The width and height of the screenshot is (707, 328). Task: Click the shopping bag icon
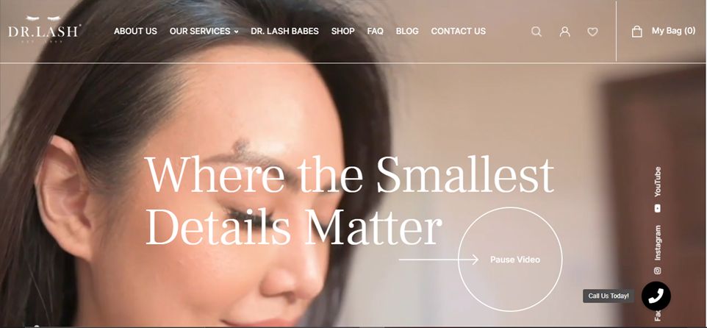(636, 31)
